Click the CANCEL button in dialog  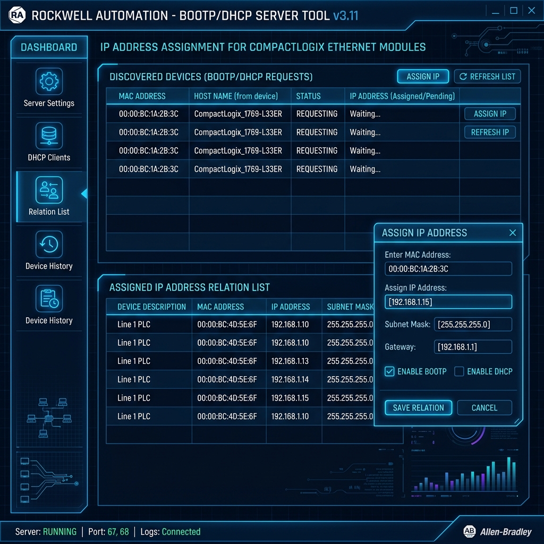pyautogui.click(x=484, y=407)
